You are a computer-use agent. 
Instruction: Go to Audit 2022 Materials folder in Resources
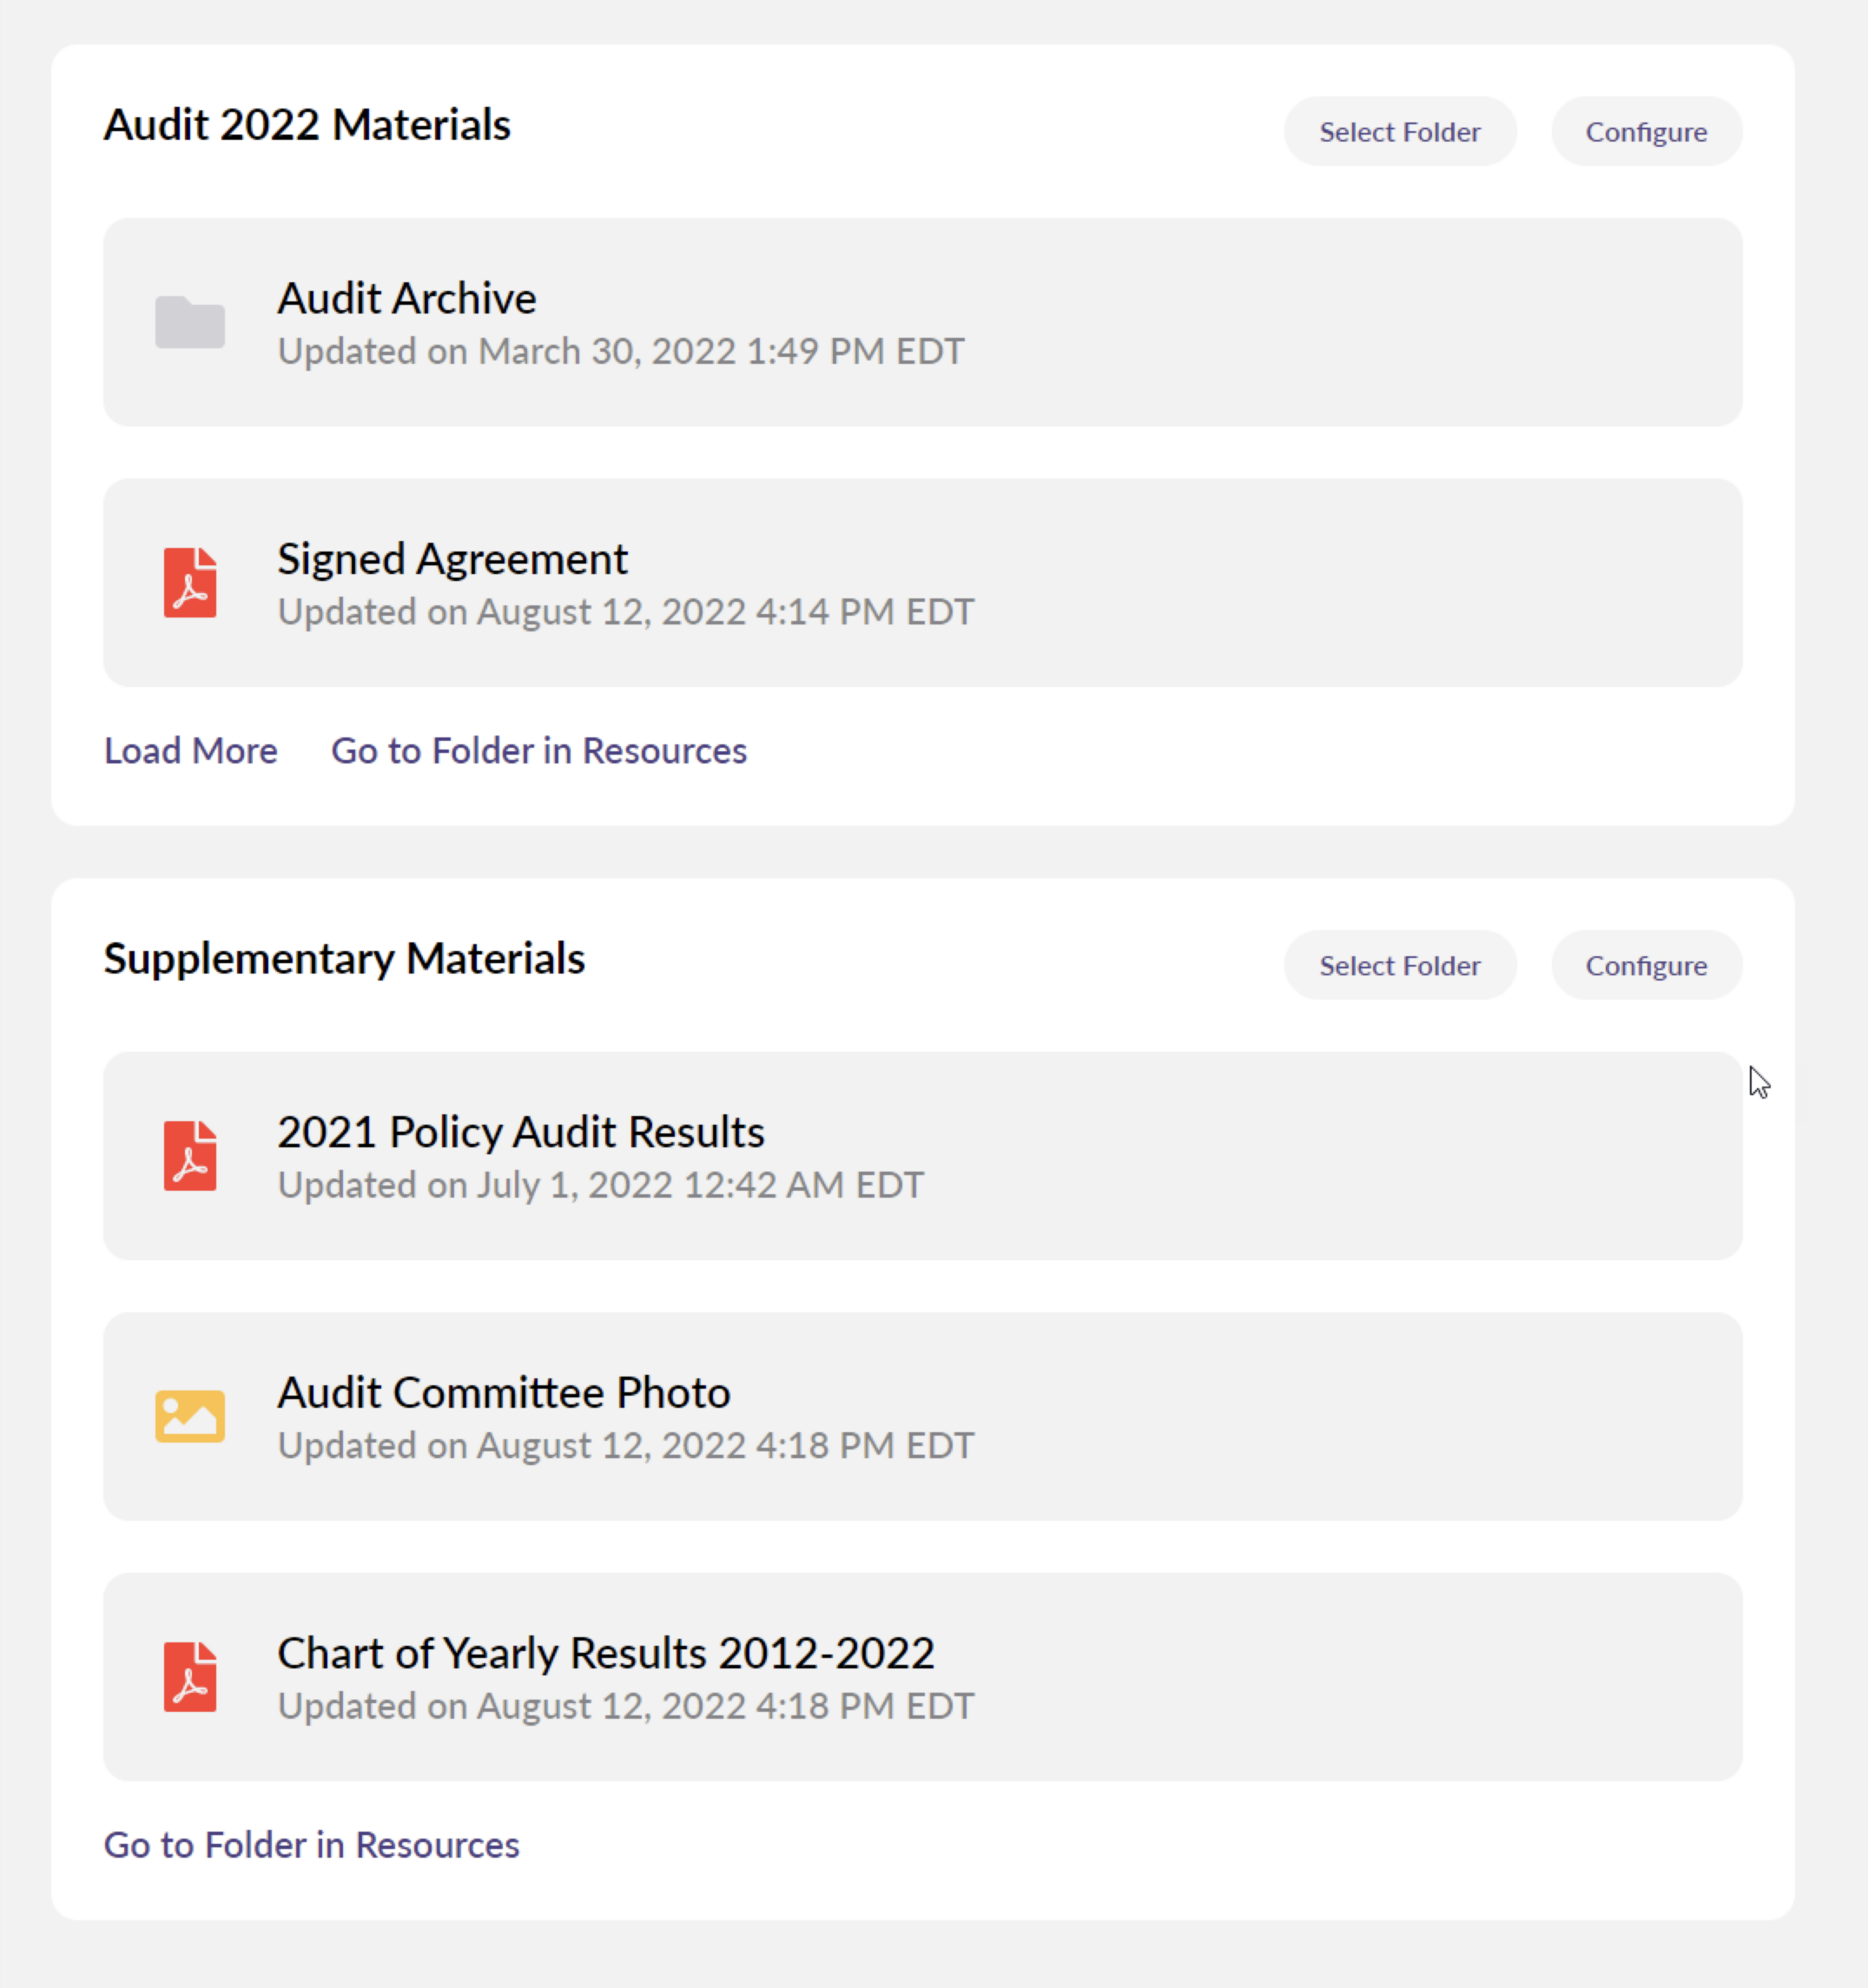538,750
